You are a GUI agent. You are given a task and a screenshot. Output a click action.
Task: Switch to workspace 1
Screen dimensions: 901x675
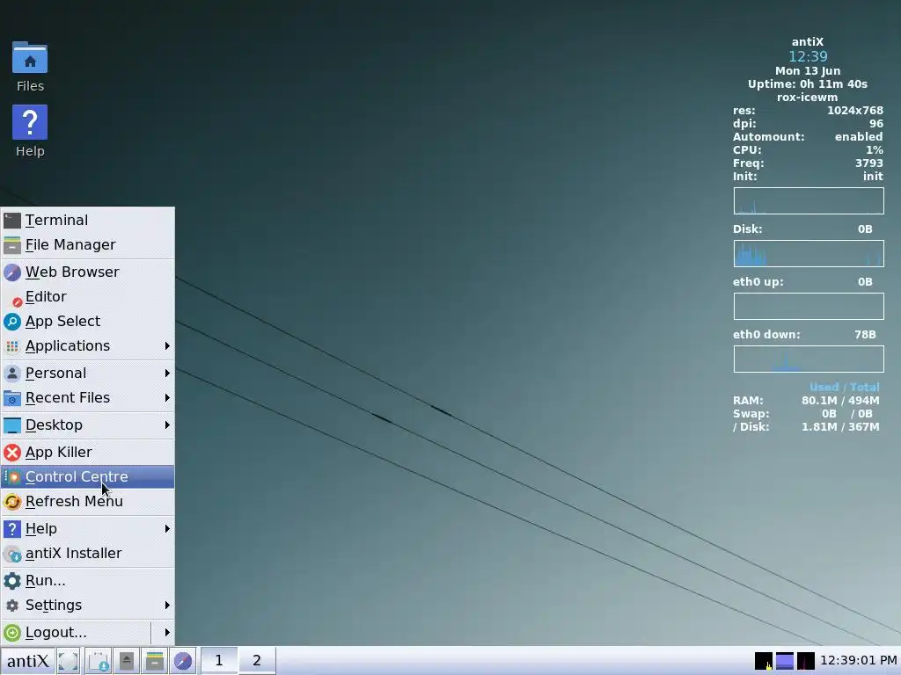tap(219, 661)
